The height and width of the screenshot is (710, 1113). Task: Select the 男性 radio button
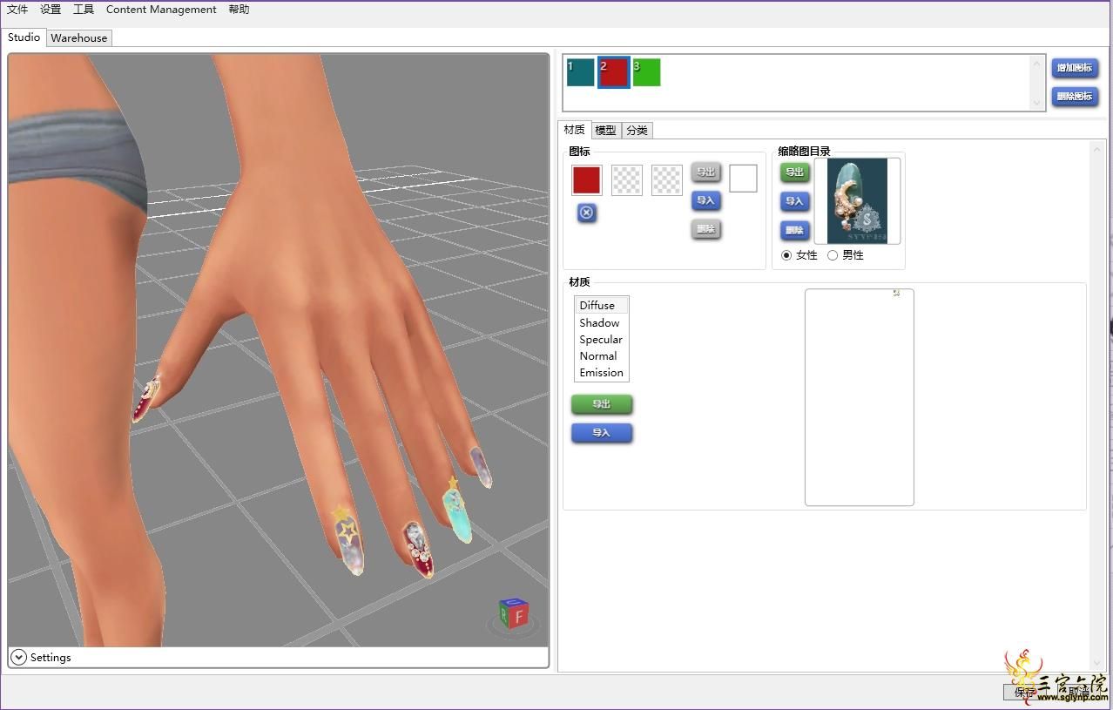click(833, 255)
